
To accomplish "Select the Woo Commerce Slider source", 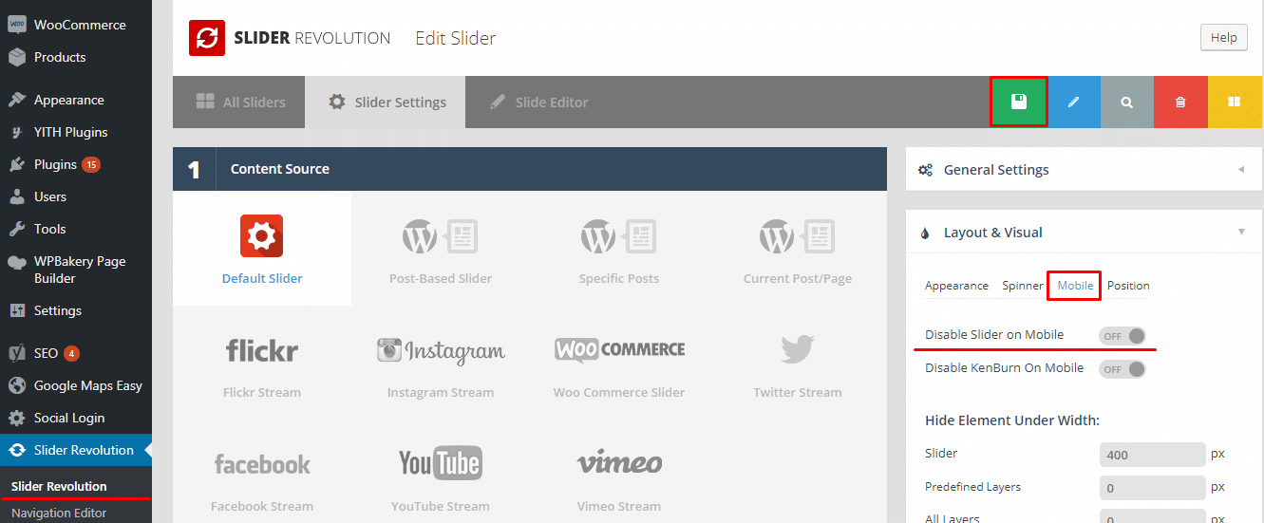I will (619, 364).
